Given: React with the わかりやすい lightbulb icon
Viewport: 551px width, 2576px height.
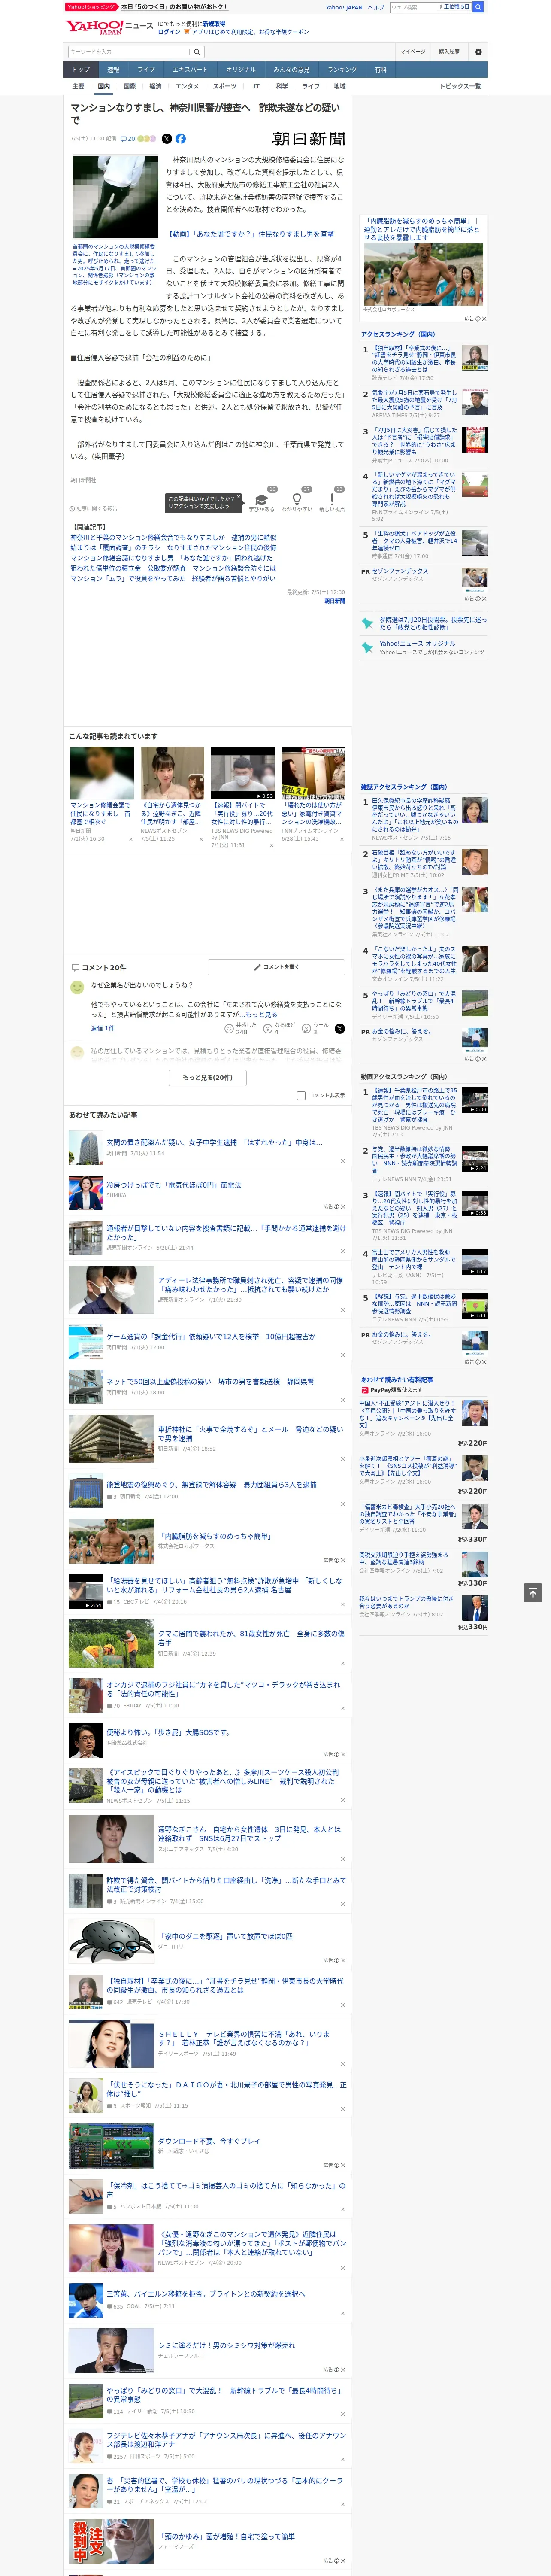Looking at the screenshot, I should [296, 499].
